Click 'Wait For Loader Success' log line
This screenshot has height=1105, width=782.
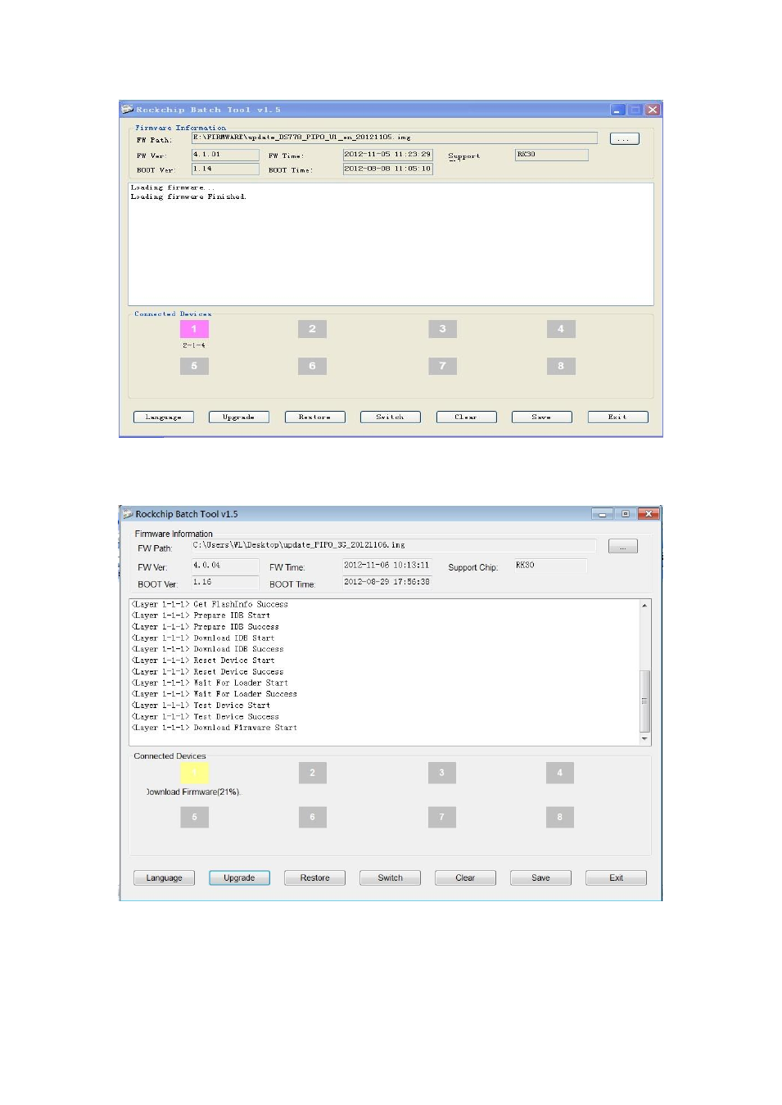214,694
